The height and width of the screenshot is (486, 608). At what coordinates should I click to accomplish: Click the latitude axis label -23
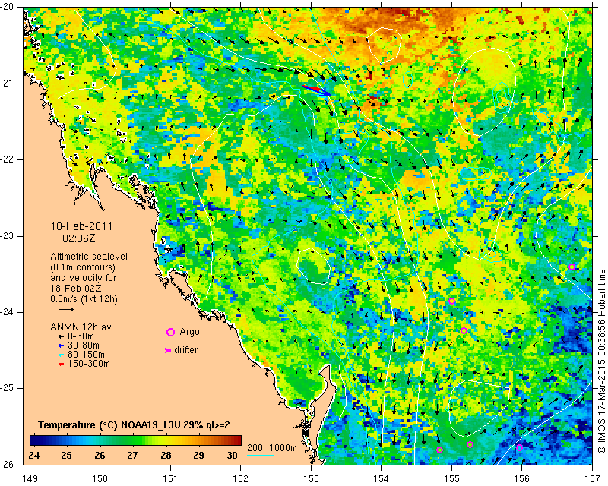(x=7, y=236)
